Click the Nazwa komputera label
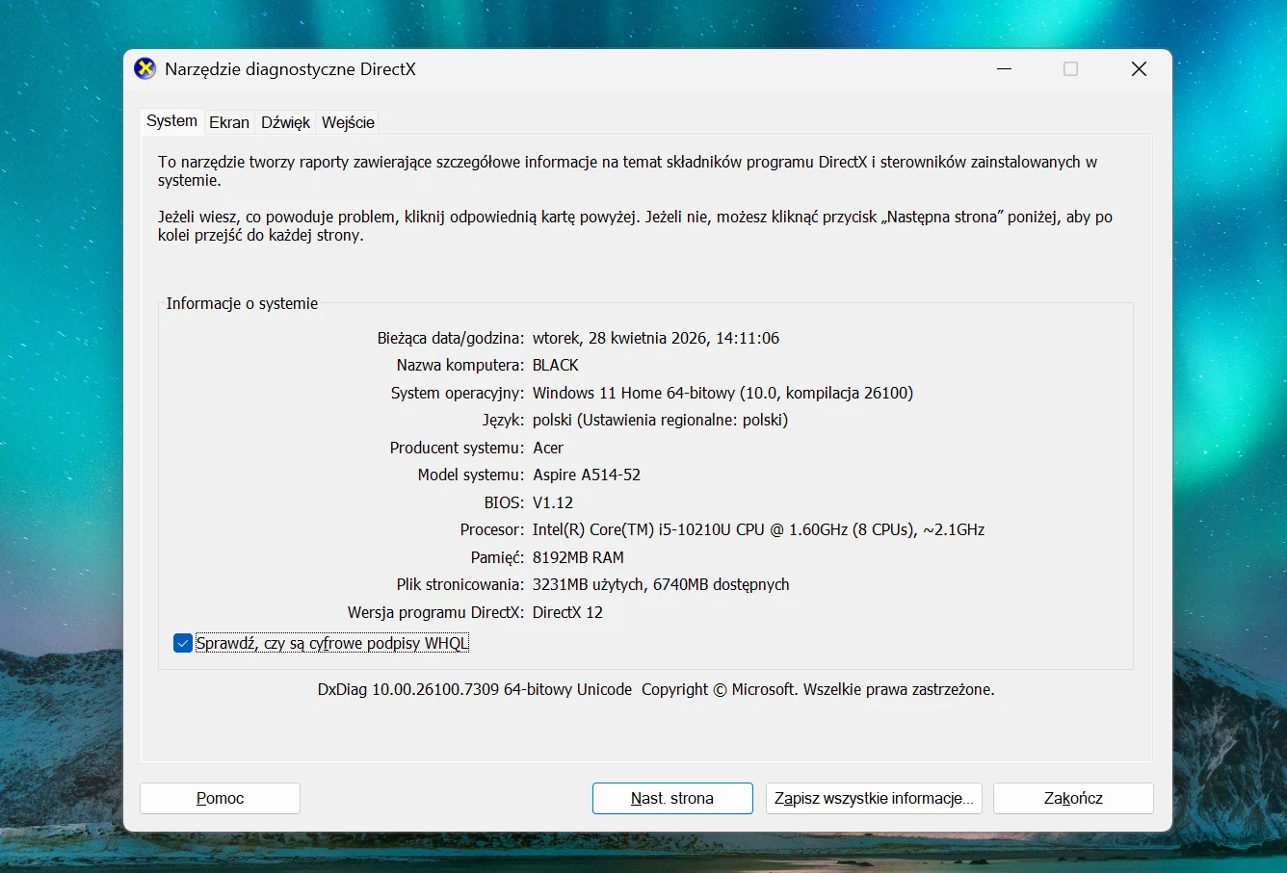This screenshot has width=1287, height=873. tap(460, 366)
